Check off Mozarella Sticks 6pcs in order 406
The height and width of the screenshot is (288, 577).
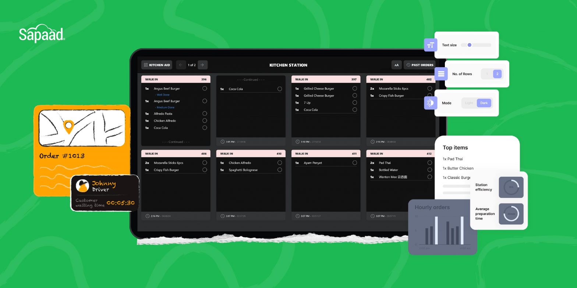[x=205, y=163]
